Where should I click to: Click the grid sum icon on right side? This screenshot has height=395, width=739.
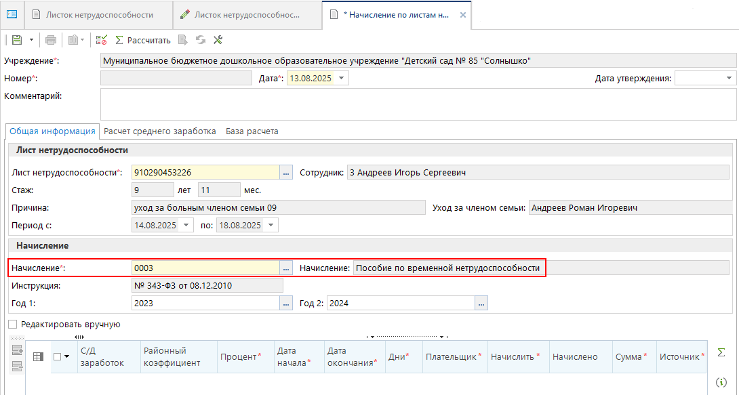point(721,352)
